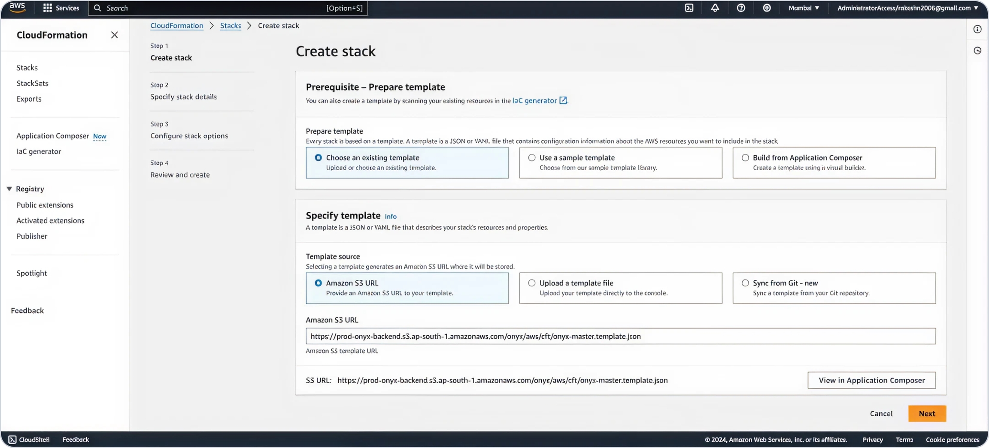Click the AWS logo home icon
989x448 pixels.
click(17, 8)
